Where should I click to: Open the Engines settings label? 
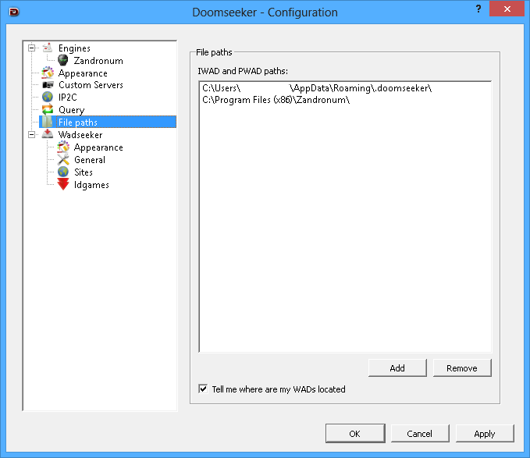click(74, 48)
